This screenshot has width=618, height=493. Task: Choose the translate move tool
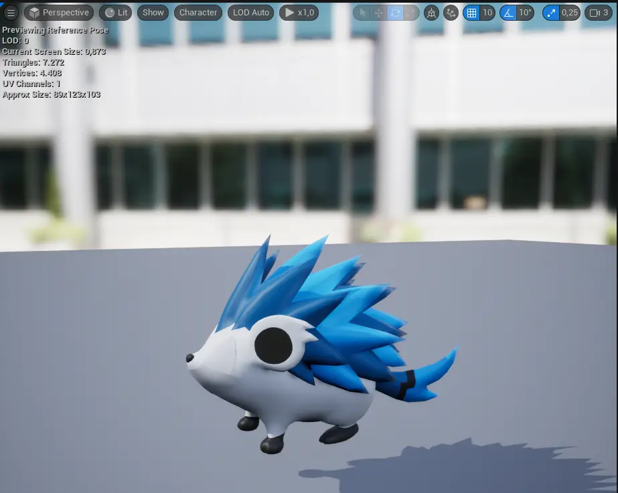pyautogui.click(x=378, y=13)
